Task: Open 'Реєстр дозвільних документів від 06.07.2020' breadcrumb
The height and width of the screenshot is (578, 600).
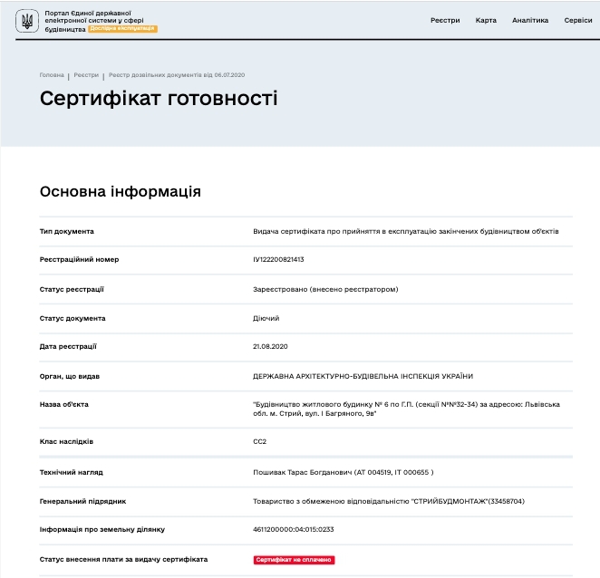Action: (177, 75)
